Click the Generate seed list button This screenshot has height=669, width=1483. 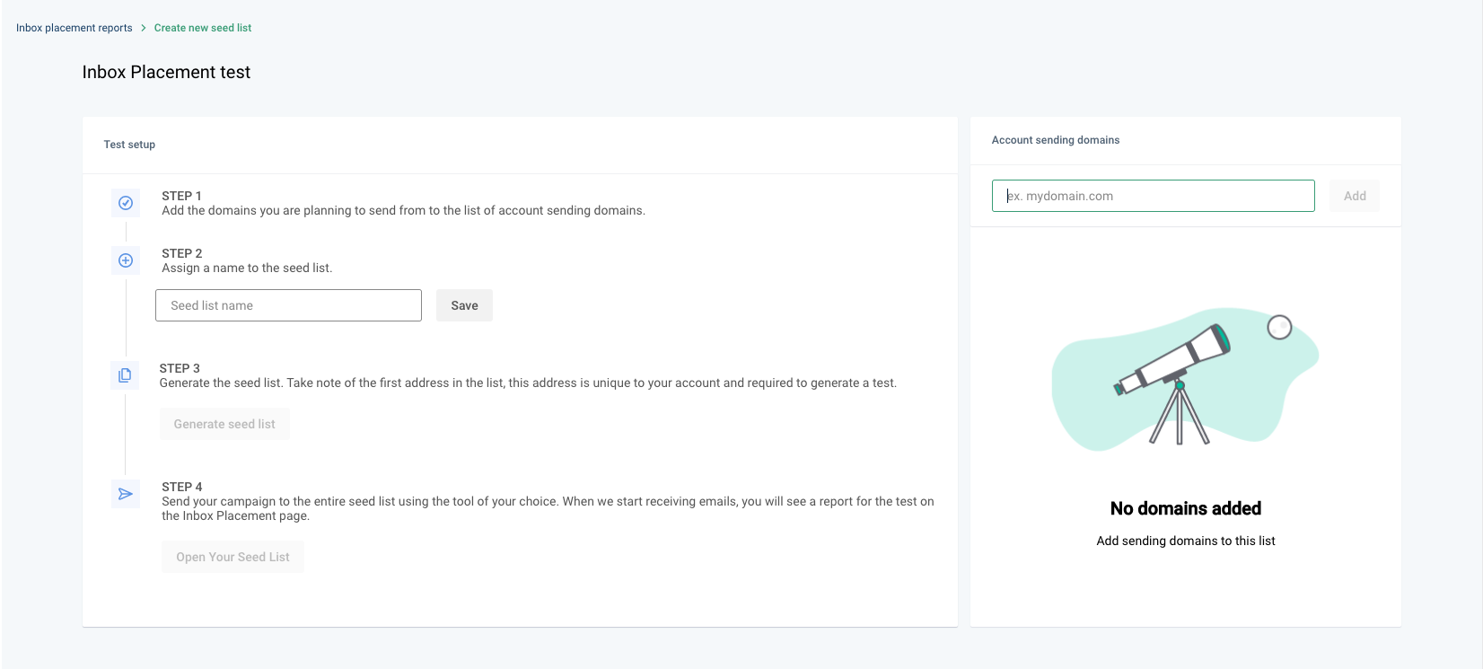224,424
